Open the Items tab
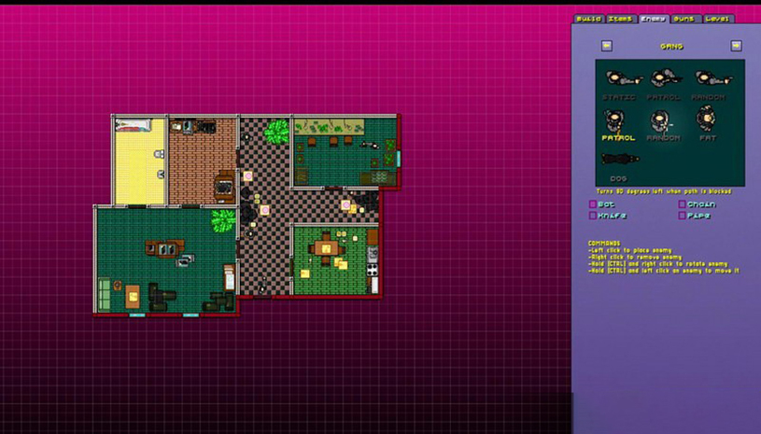Screen dimensions: 761x434 pos(620,19)
